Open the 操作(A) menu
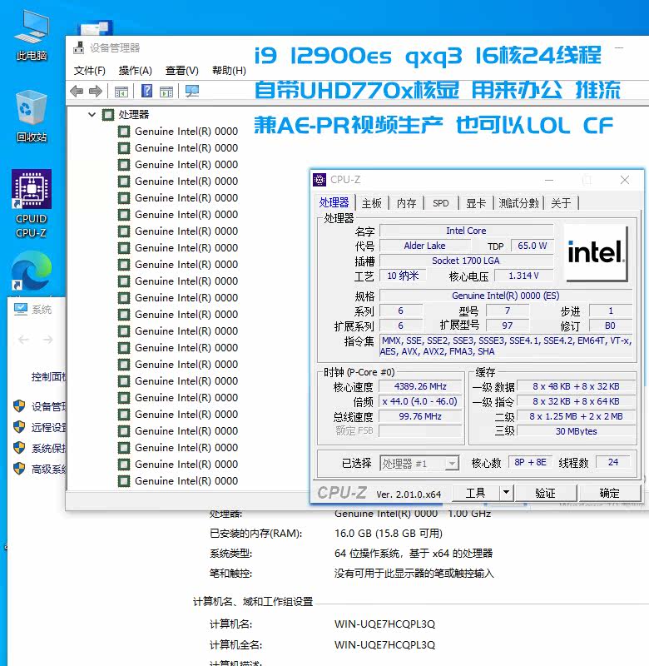Screen dimensions: 649x666 coord(136,71)
